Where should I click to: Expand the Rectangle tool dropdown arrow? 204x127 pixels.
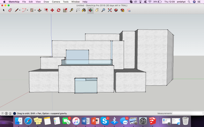(x=35, y=10)
